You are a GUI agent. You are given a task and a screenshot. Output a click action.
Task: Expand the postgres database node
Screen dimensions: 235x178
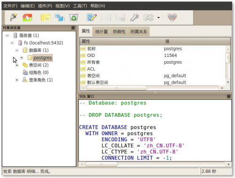[x=22, y=58]
